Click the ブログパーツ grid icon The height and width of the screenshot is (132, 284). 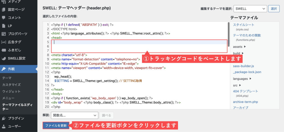click(x=4, y=34)
